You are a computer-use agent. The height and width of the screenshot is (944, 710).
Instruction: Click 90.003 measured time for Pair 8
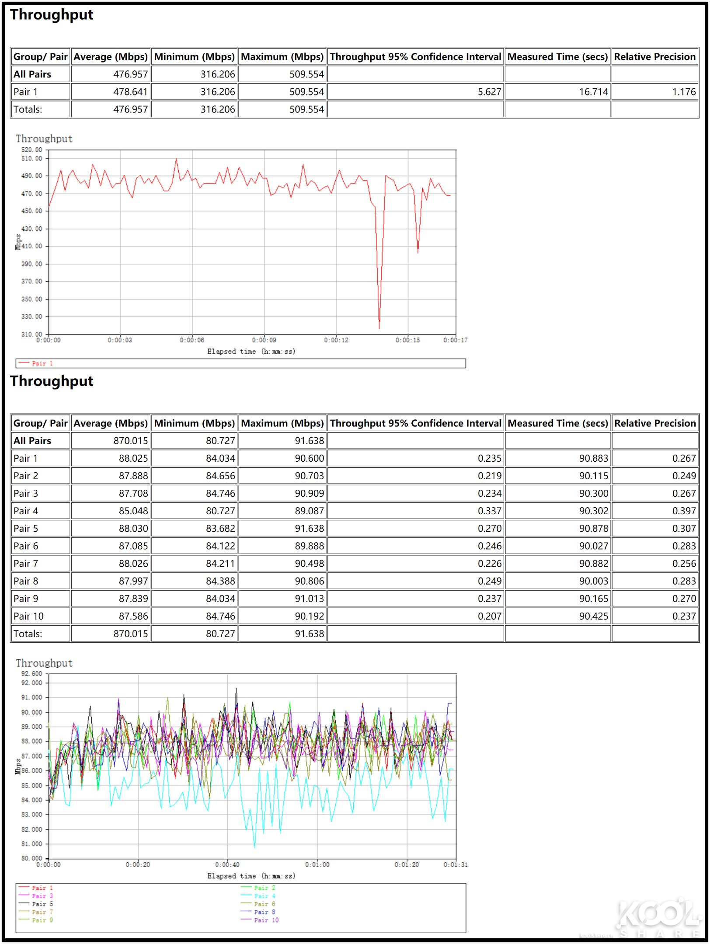click(x=557, y=581)
